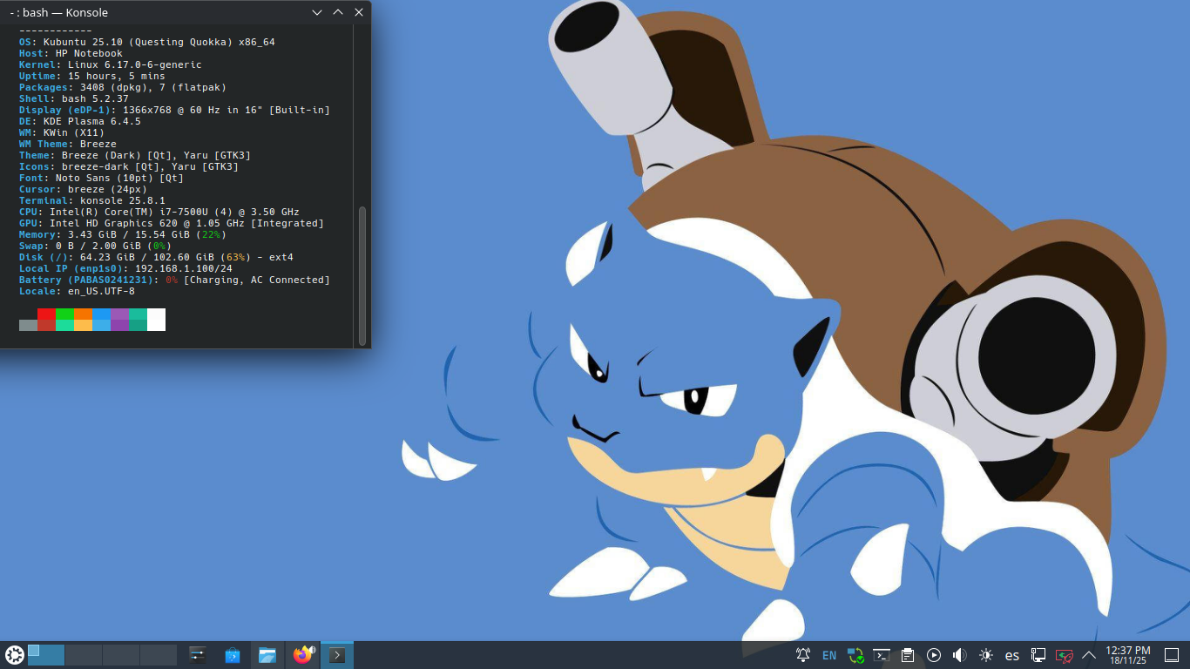This screenshot has height=669, width=1190.
Task: Open the Kickoff application launcher
Action: (x=14, y=655)
